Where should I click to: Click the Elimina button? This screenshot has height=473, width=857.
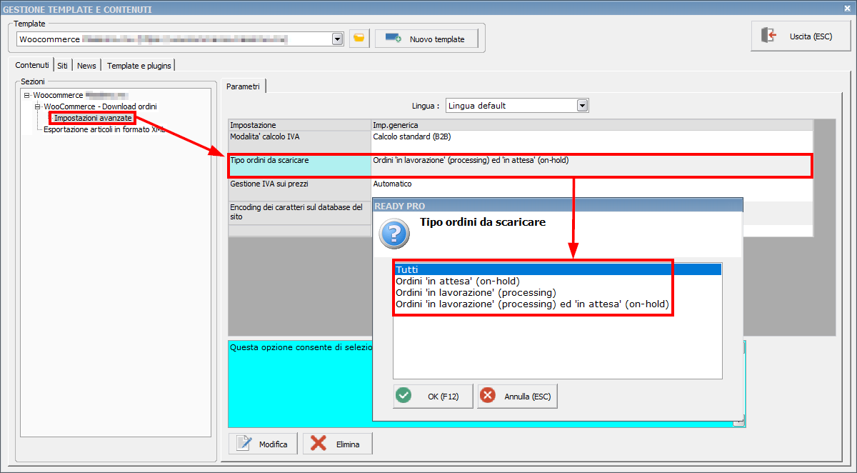337,444
